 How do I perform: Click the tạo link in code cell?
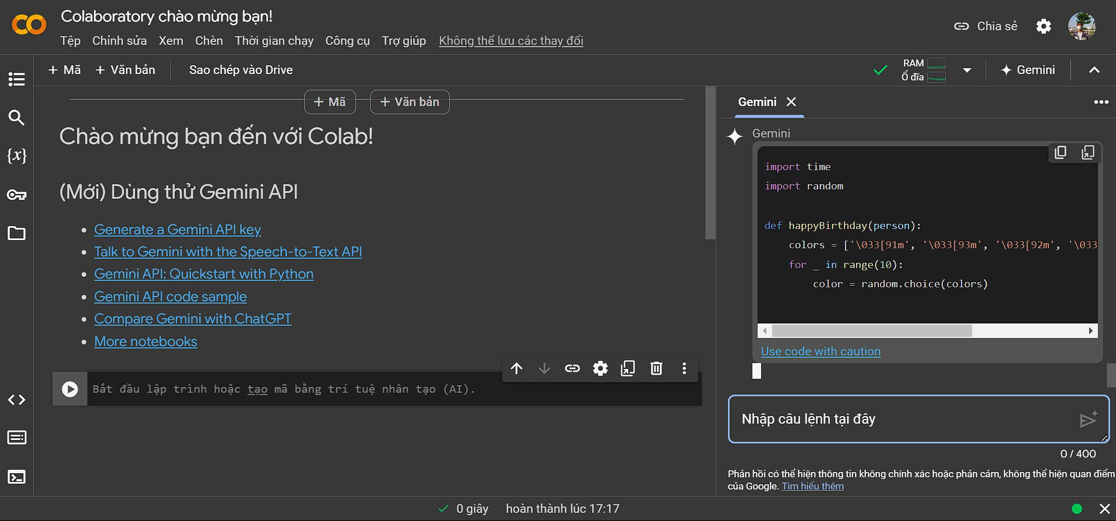point(257,389)
